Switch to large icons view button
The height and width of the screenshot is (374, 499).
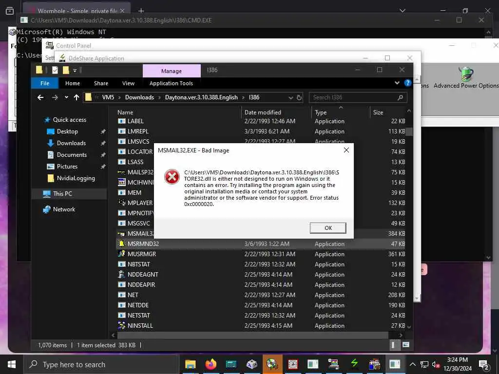tap(405, 345)
